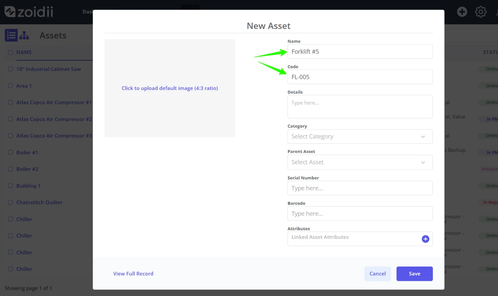The image size is (498, 296).
Task: Toggle select-all checkbox beside NAME header
Action: click(x=11, y=52)
